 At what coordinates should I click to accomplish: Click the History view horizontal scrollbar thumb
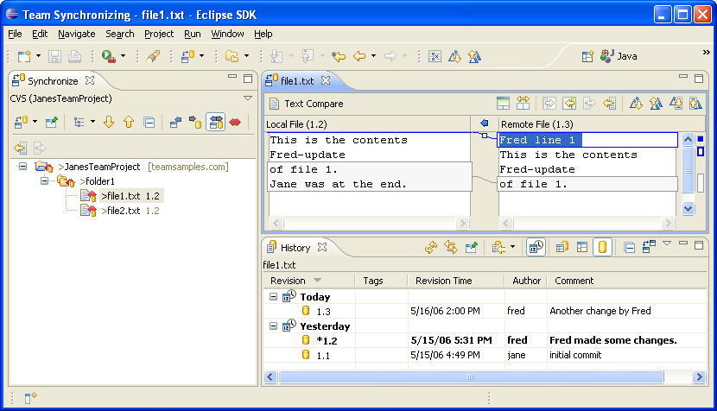tap(471, 377)
